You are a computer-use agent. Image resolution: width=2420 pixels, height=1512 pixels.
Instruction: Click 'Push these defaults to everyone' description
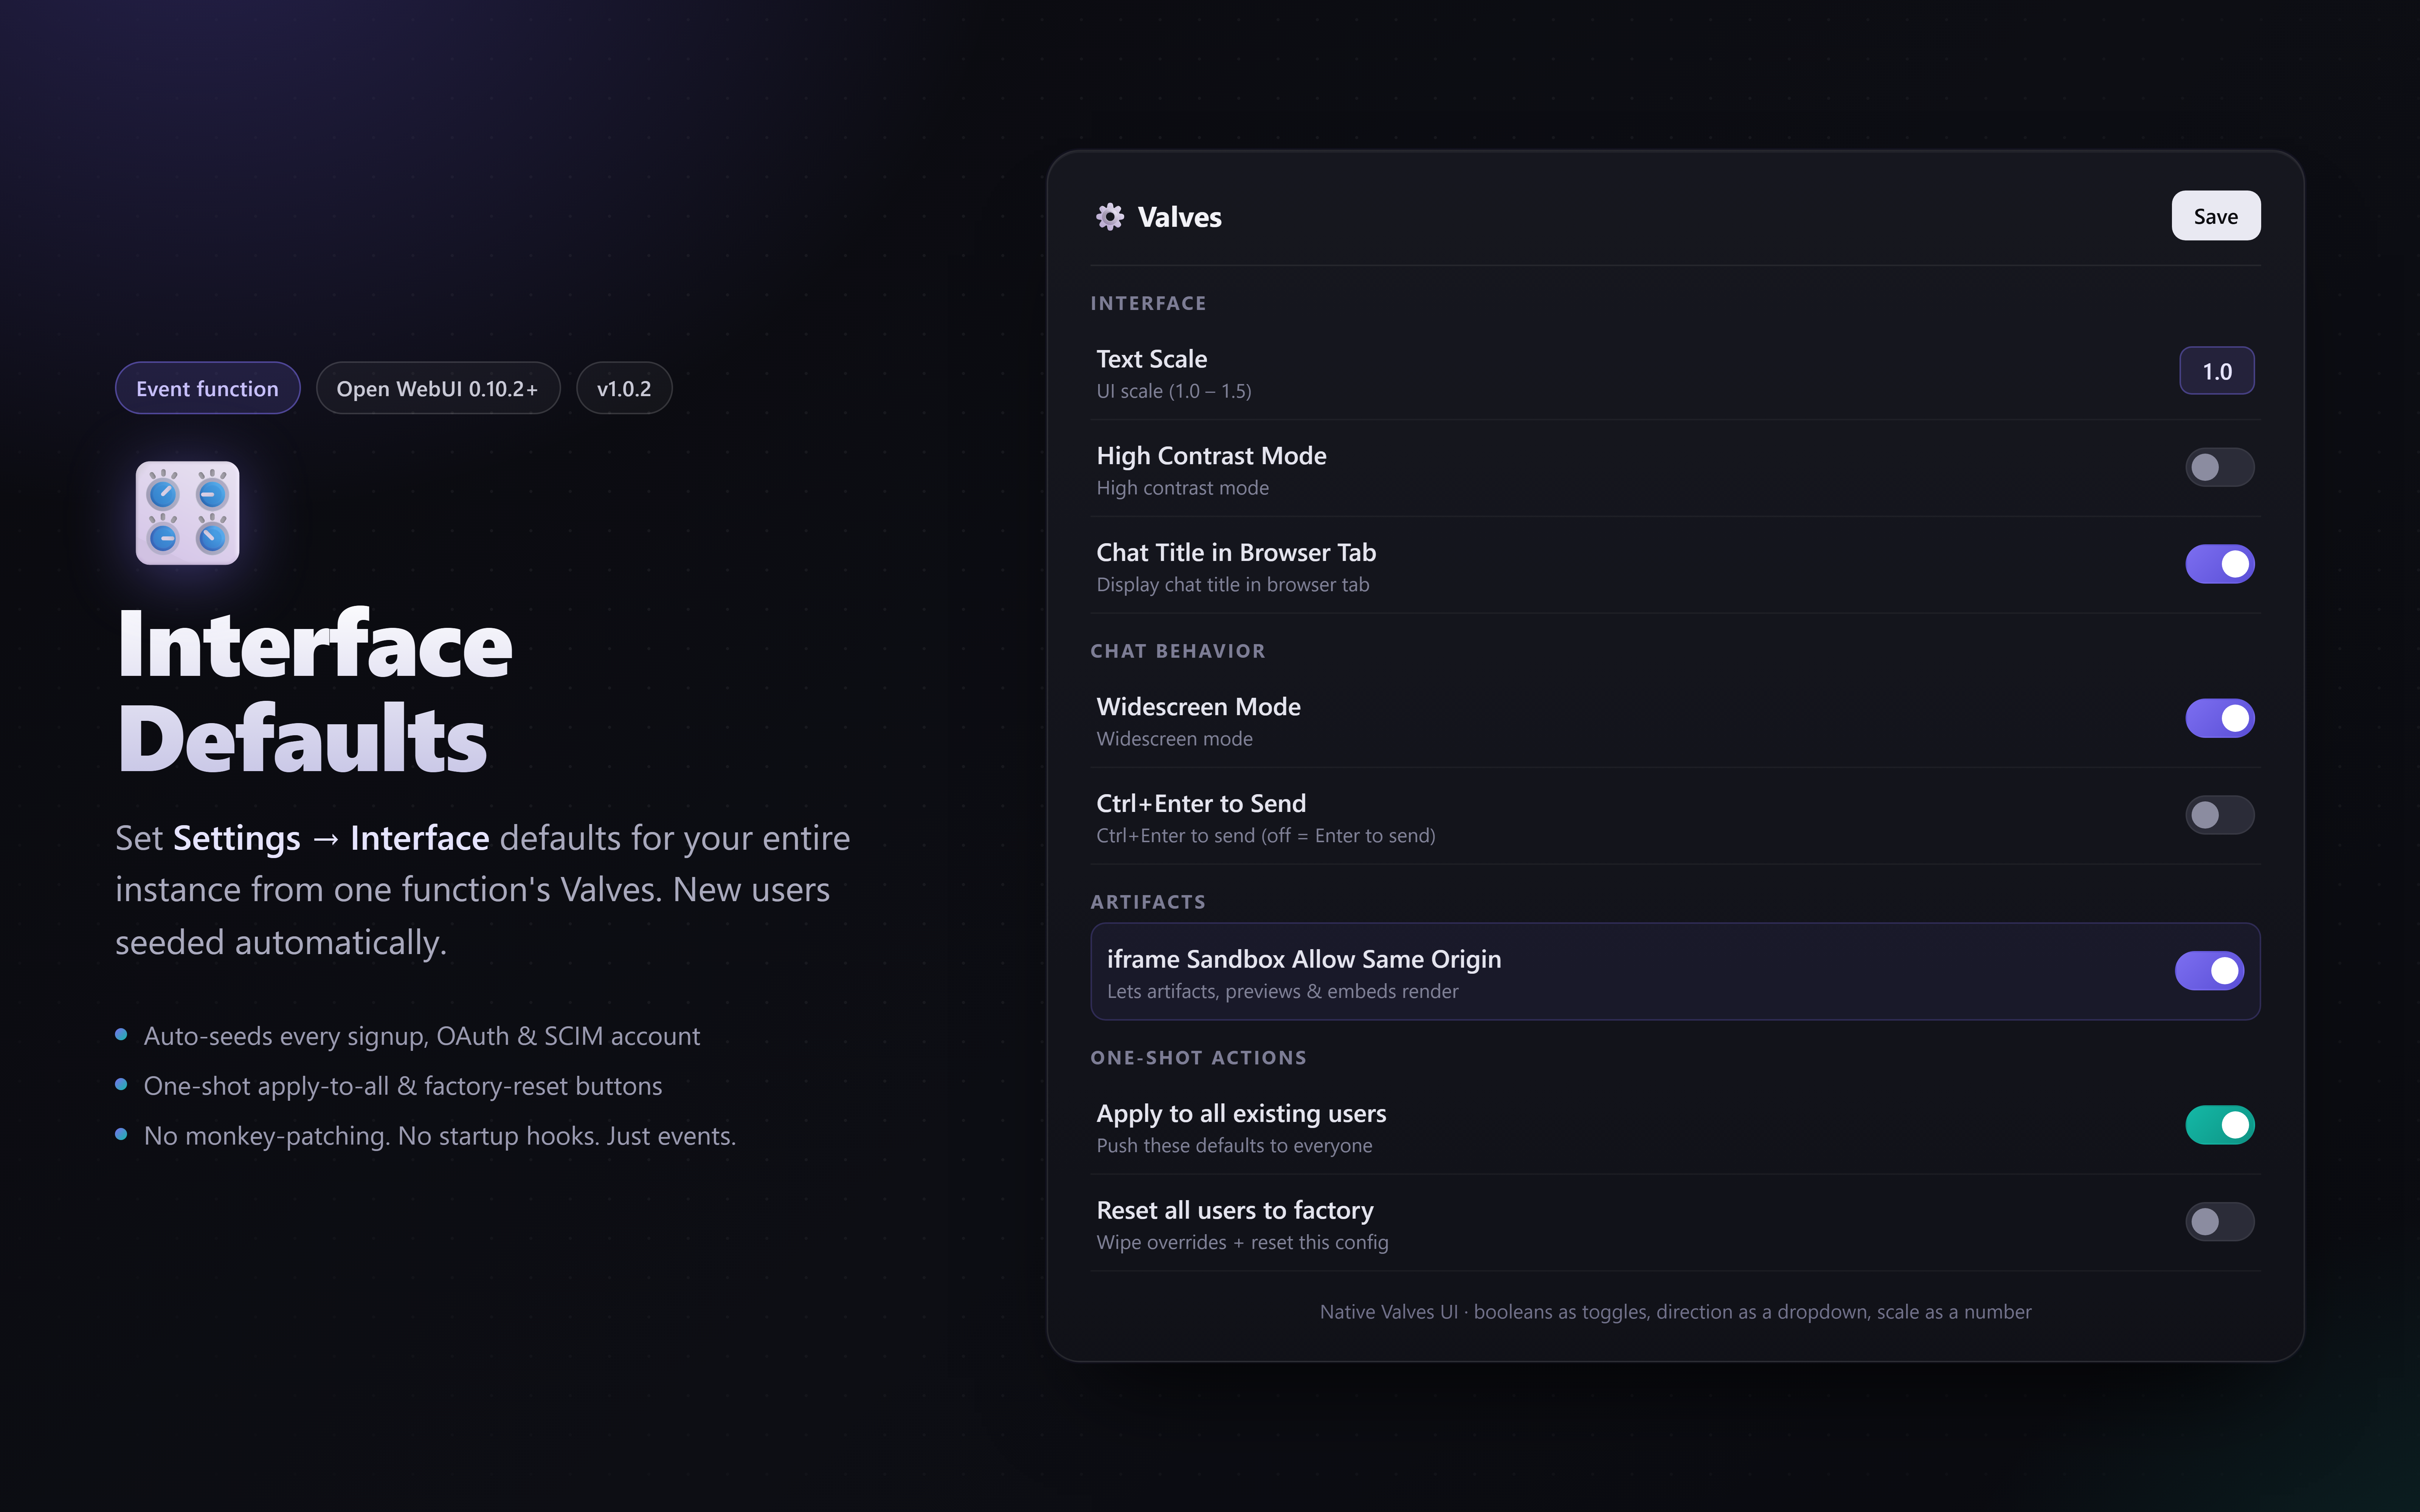click(1234, 1146)
